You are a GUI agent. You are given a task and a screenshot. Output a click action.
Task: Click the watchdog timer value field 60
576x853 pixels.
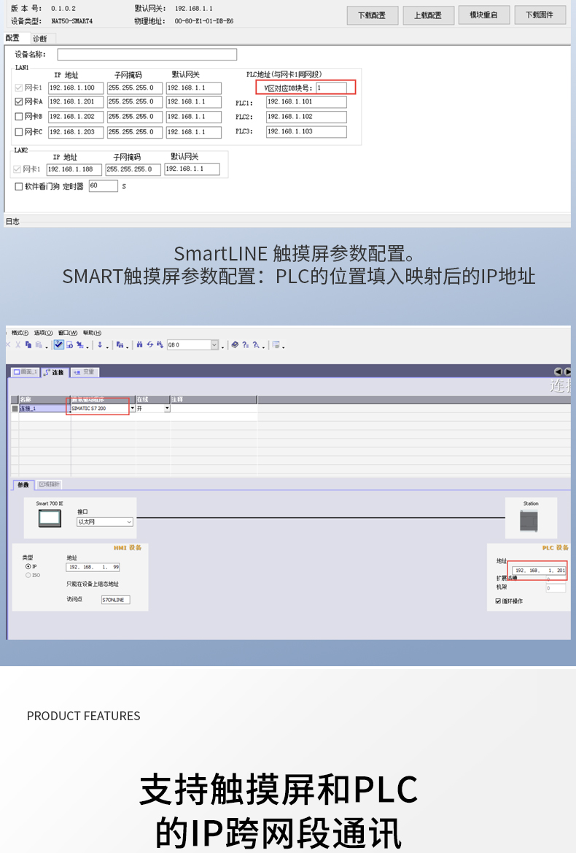[x=104, y=186]
